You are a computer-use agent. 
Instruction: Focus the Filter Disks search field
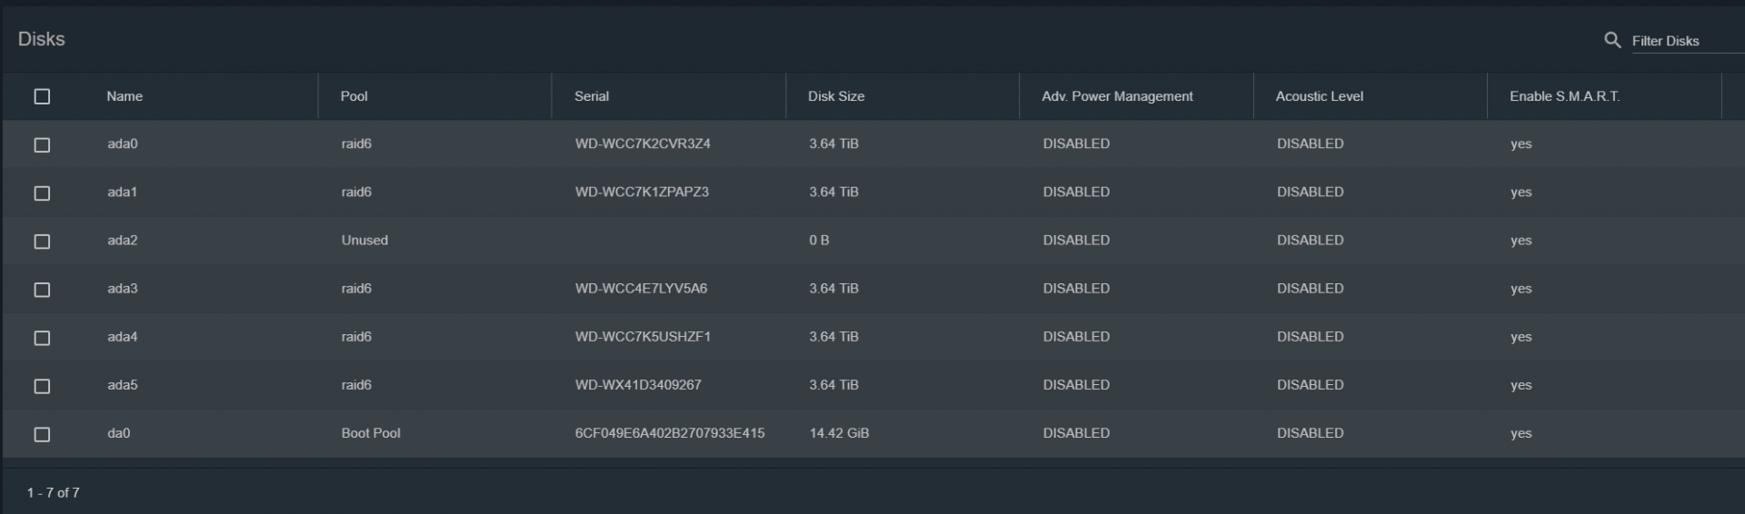coord(1688,41)
